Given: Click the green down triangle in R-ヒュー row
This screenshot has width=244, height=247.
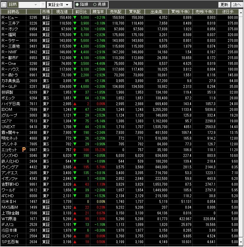Looking at the screenshot, I should (x=75, y=18).
